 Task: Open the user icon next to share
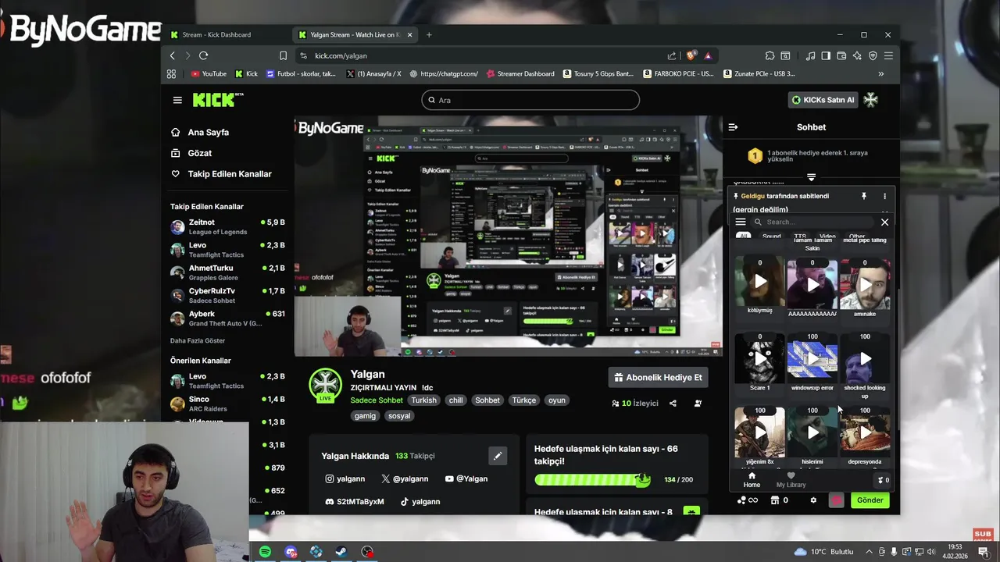[698, 404]
